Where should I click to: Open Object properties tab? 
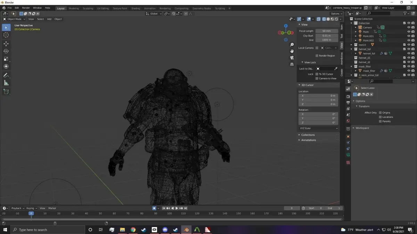348,136
